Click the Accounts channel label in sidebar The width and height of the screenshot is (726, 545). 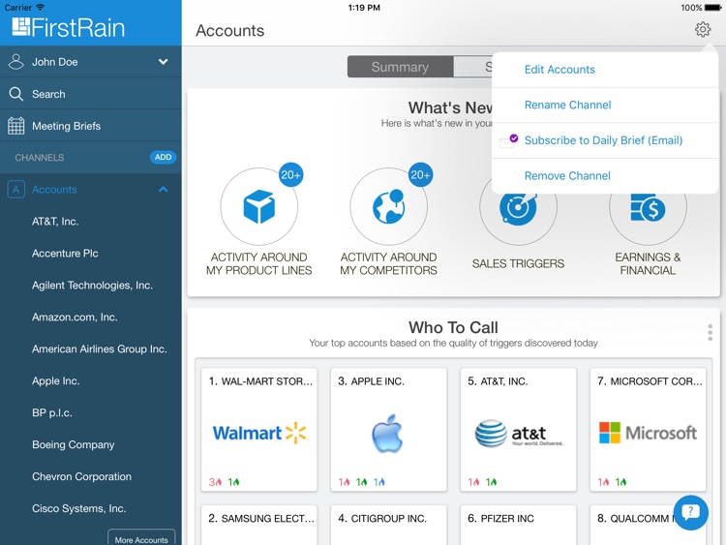tap(54, 190)
